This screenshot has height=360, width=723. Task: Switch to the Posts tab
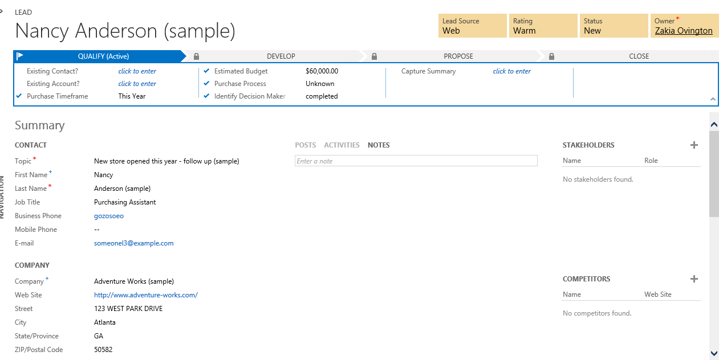pyautogui.click(x=305, y=145)
